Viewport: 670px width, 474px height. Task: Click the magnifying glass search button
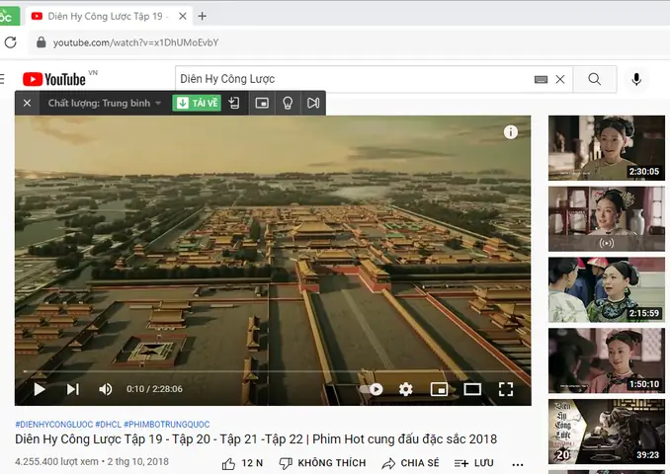point(594,79)
